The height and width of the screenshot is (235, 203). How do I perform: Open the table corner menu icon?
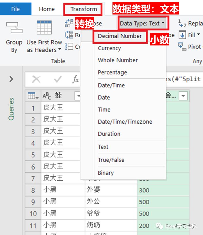[x=33, y=96]
